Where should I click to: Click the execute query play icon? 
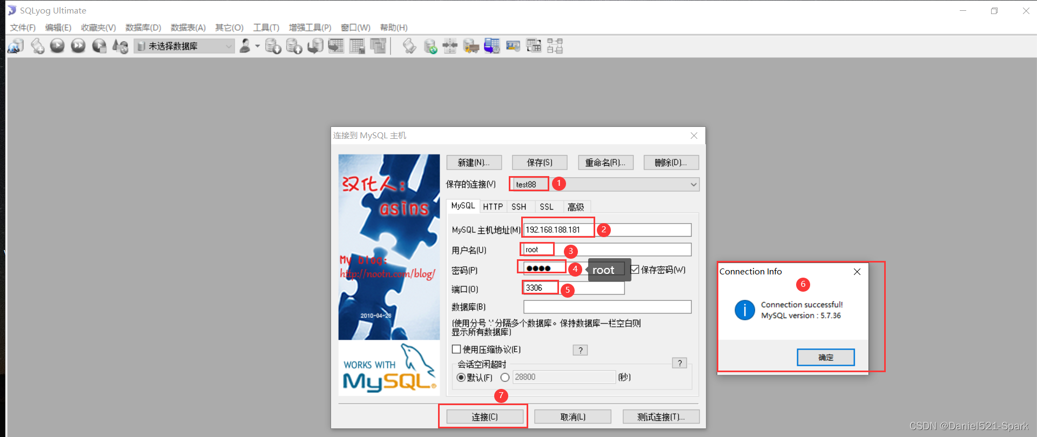click(57, 46)
